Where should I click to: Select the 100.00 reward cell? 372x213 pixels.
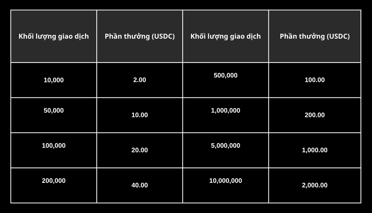[315, 80]
